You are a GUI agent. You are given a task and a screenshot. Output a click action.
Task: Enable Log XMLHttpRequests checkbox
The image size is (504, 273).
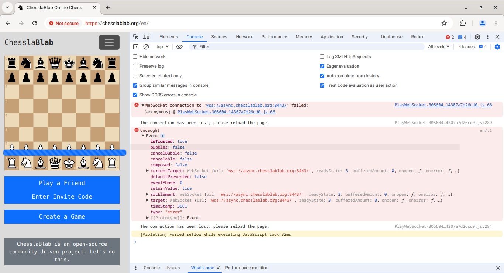coord(322,57)
